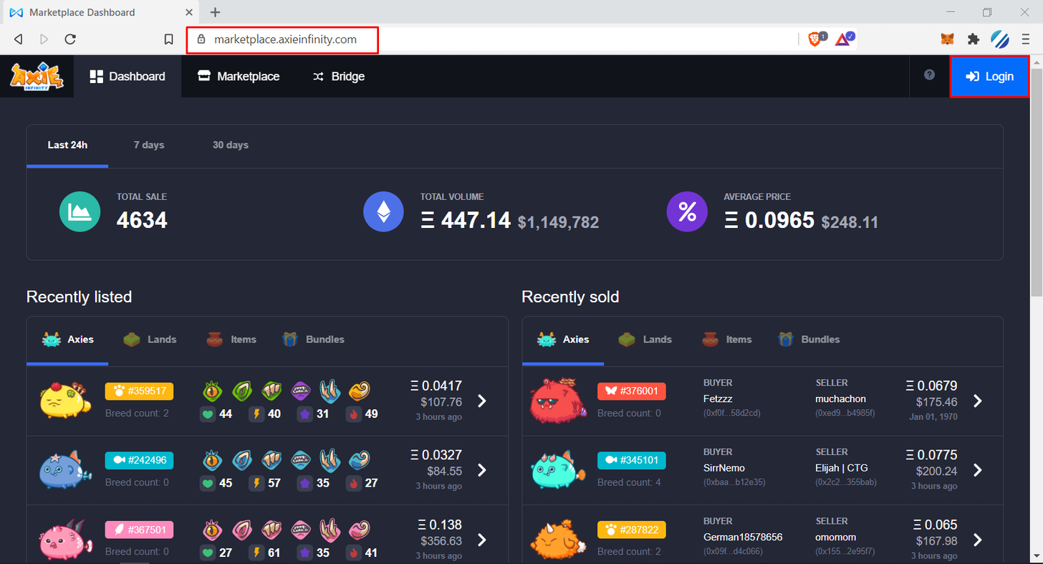This screenshot has height=564, width=1043.
Task: Open the browser extensions puzzle icon
Action: [x=973, y=39]
